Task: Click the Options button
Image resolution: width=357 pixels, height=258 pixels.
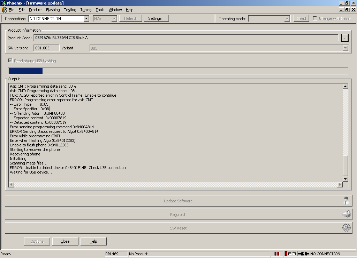Action: (x=37, y=241)
